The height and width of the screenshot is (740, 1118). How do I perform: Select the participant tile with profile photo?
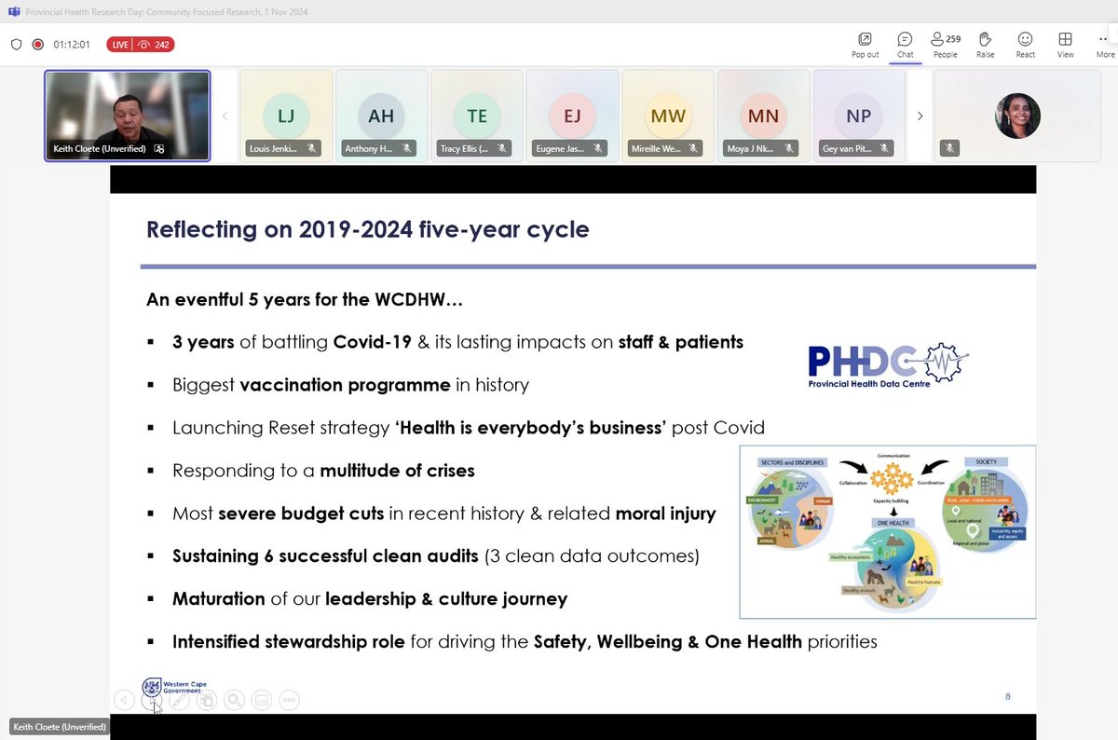1017,116
